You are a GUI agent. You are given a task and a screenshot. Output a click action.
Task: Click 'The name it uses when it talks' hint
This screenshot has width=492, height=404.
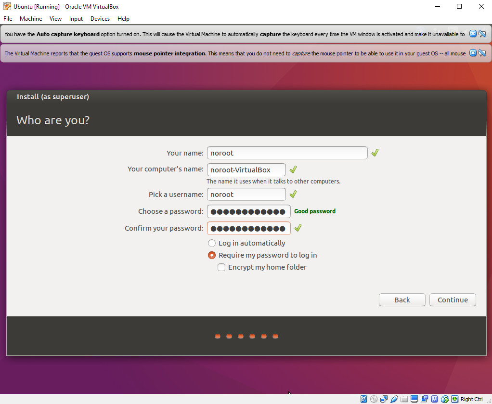273,182
